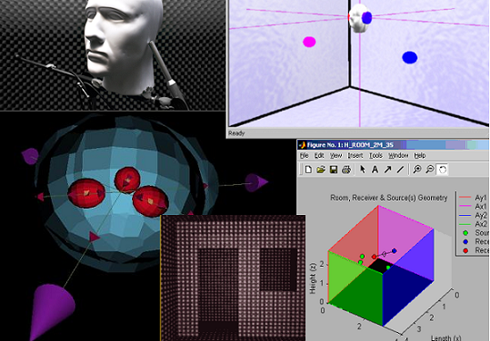Screen dimensions: 490x341
Task: Activate the Zoom In magnifier
Action: pos(417,170)
